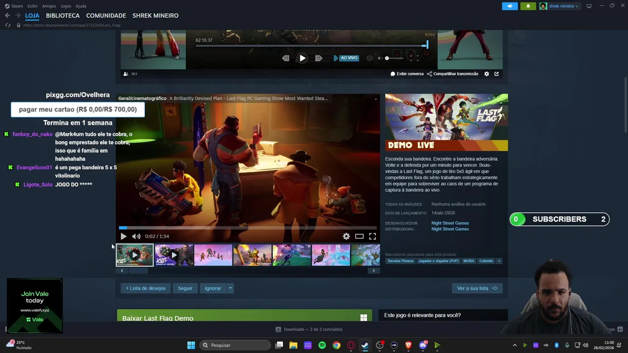Open trailer settings gear
This screenshot has width=628, height=353.
click(x=346, y=236)
